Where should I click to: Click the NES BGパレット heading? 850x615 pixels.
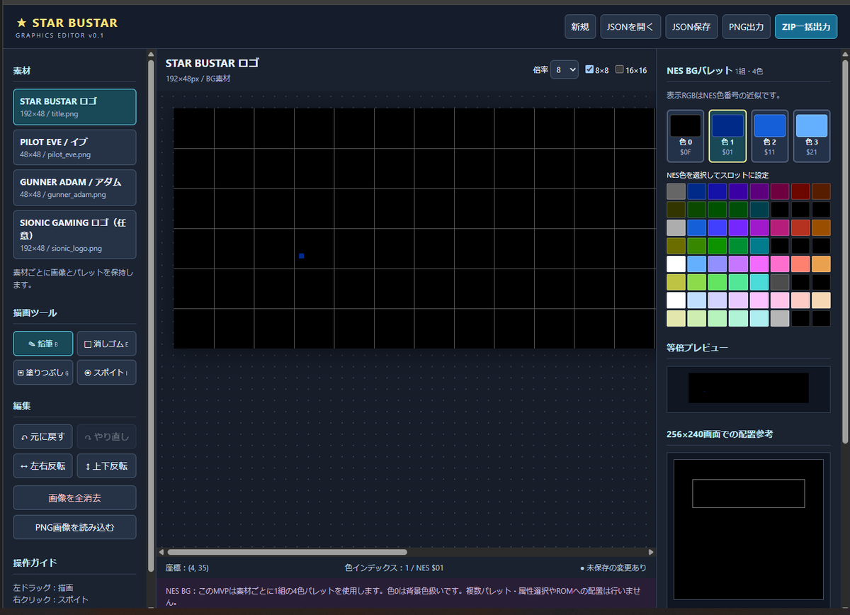(700, 71)
